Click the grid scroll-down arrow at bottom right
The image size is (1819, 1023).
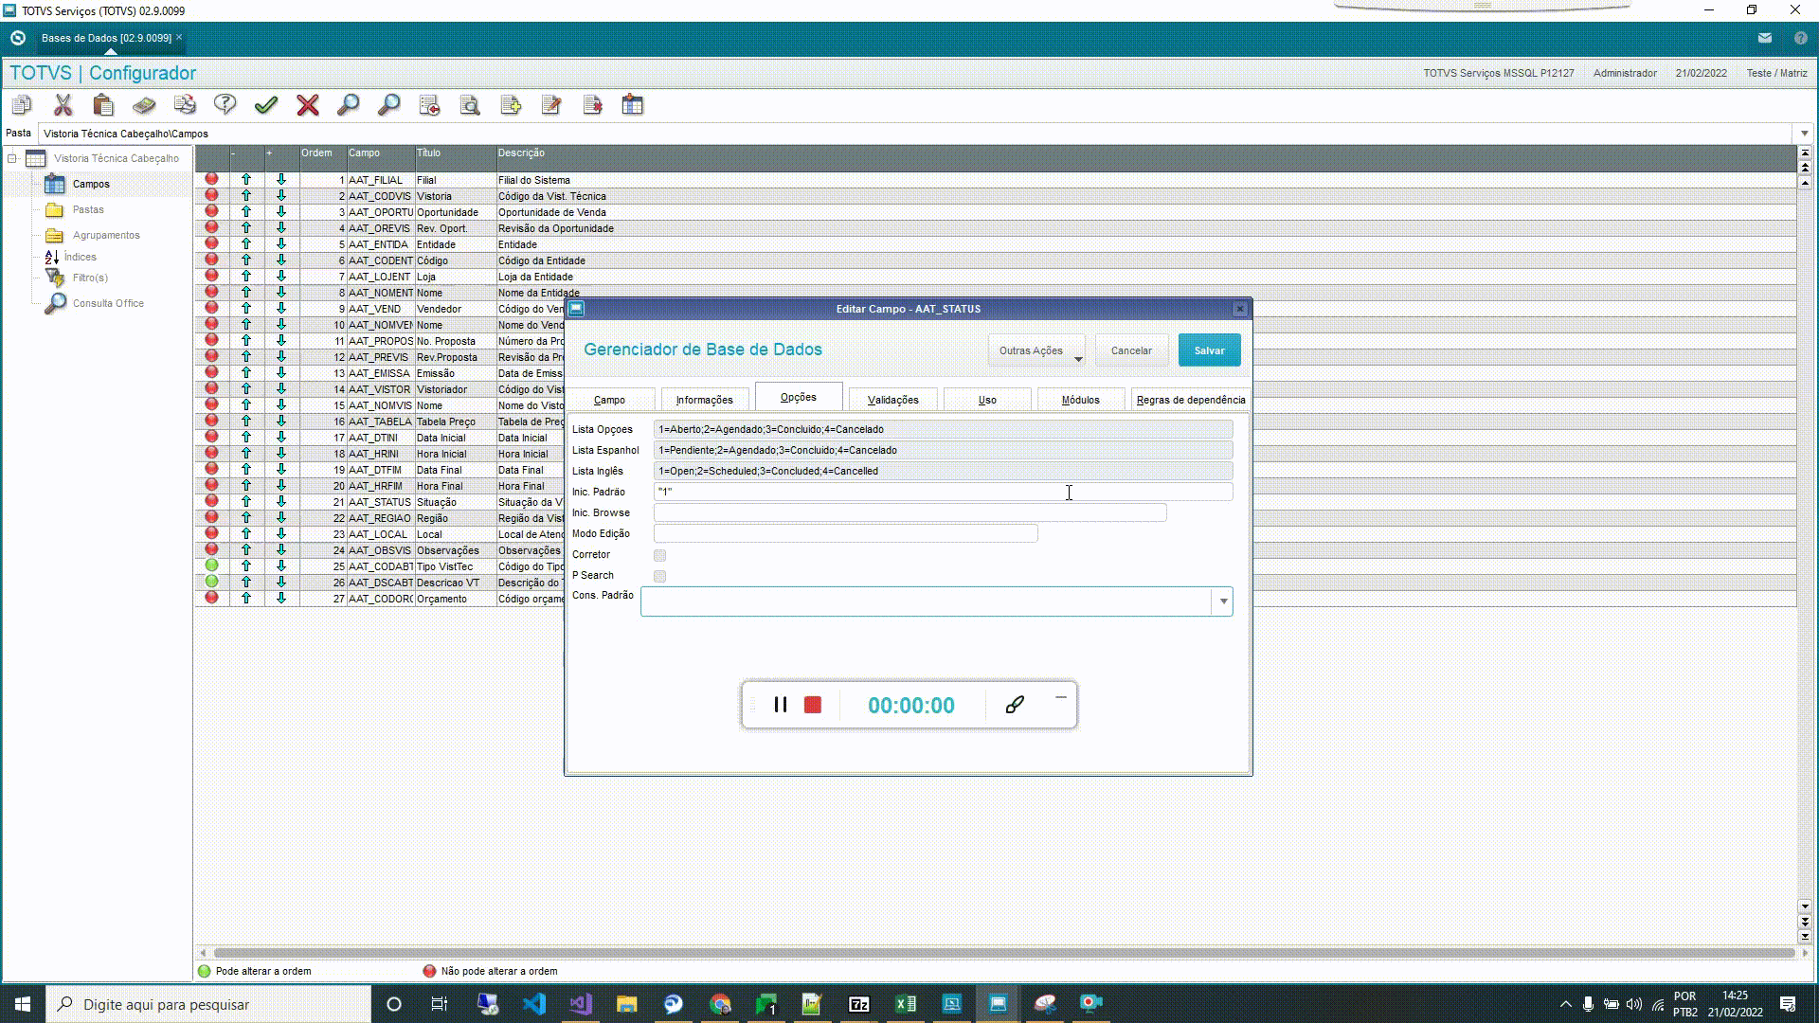(x=1805, y=906)
